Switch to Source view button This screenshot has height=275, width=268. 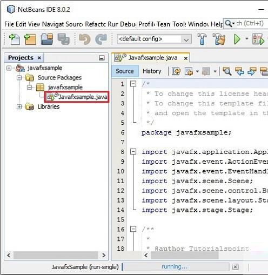pos(125,71)
